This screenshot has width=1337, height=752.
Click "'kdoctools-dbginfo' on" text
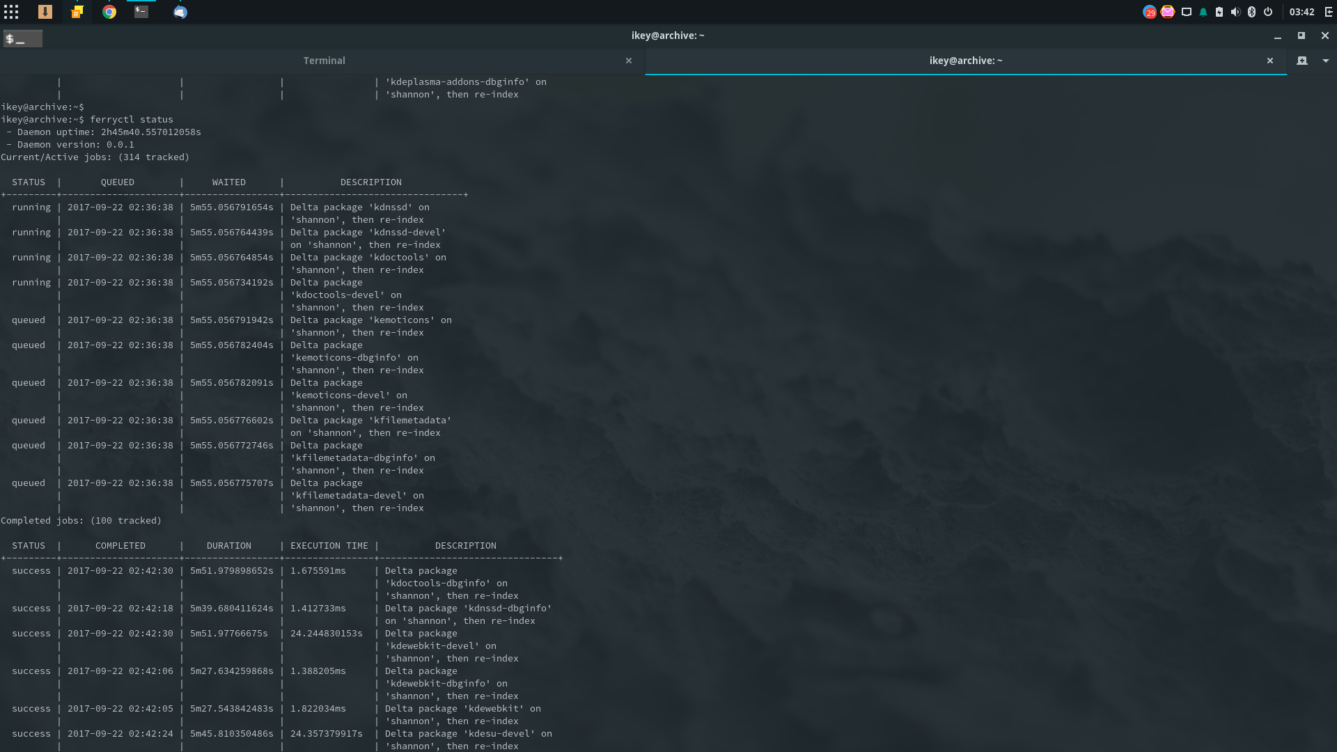coord(446,583)
